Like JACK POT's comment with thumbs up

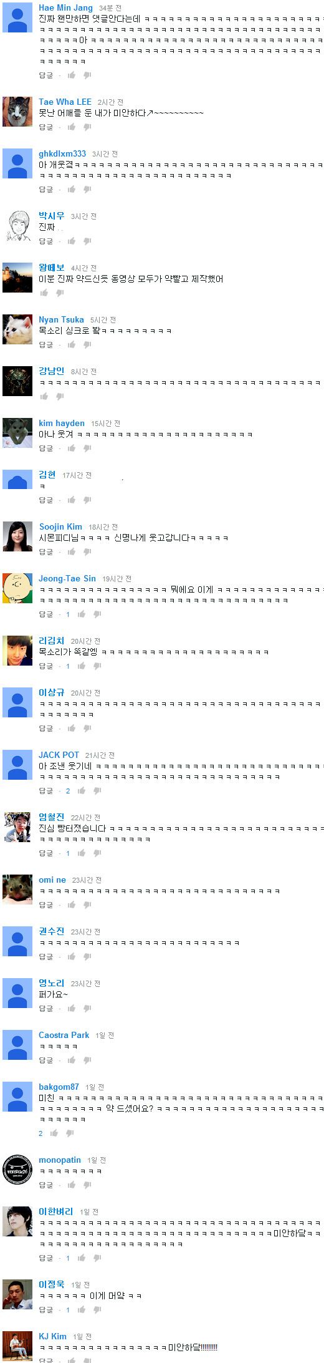pos(82,790)
